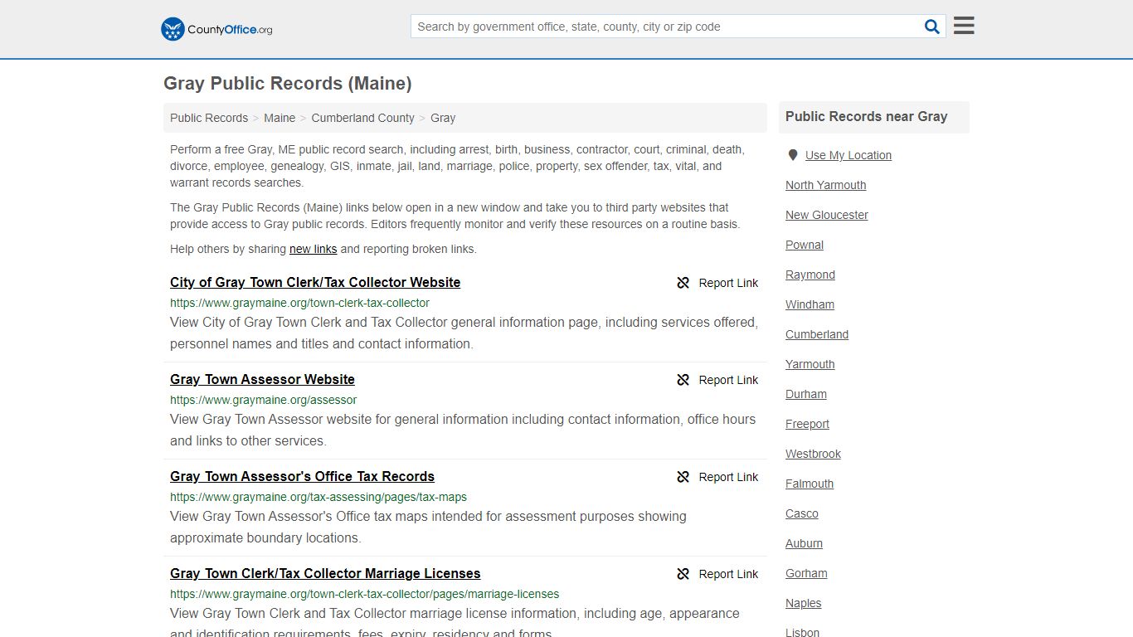This screenshot has width=1133, height=637.
Task: Open Freeport public records
Action: [807, 424]
